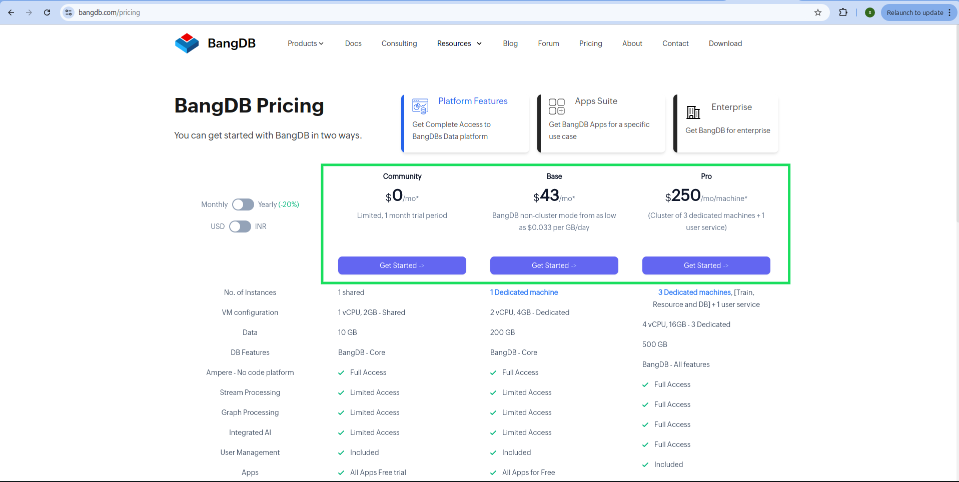
Task: Open the Consulting menu item
Action: (x=399, y=43)
